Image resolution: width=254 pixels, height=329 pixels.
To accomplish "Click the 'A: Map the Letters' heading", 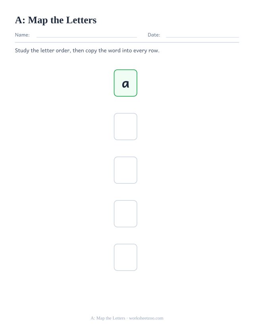I will pos(56,20).
